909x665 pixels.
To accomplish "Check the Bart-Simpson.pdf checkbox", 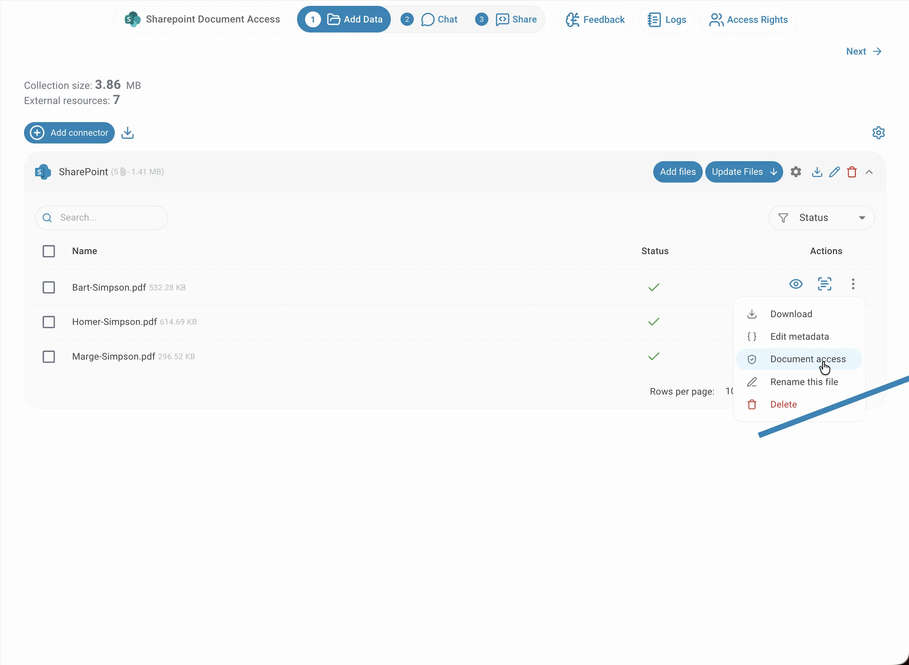I will (49, 287).
